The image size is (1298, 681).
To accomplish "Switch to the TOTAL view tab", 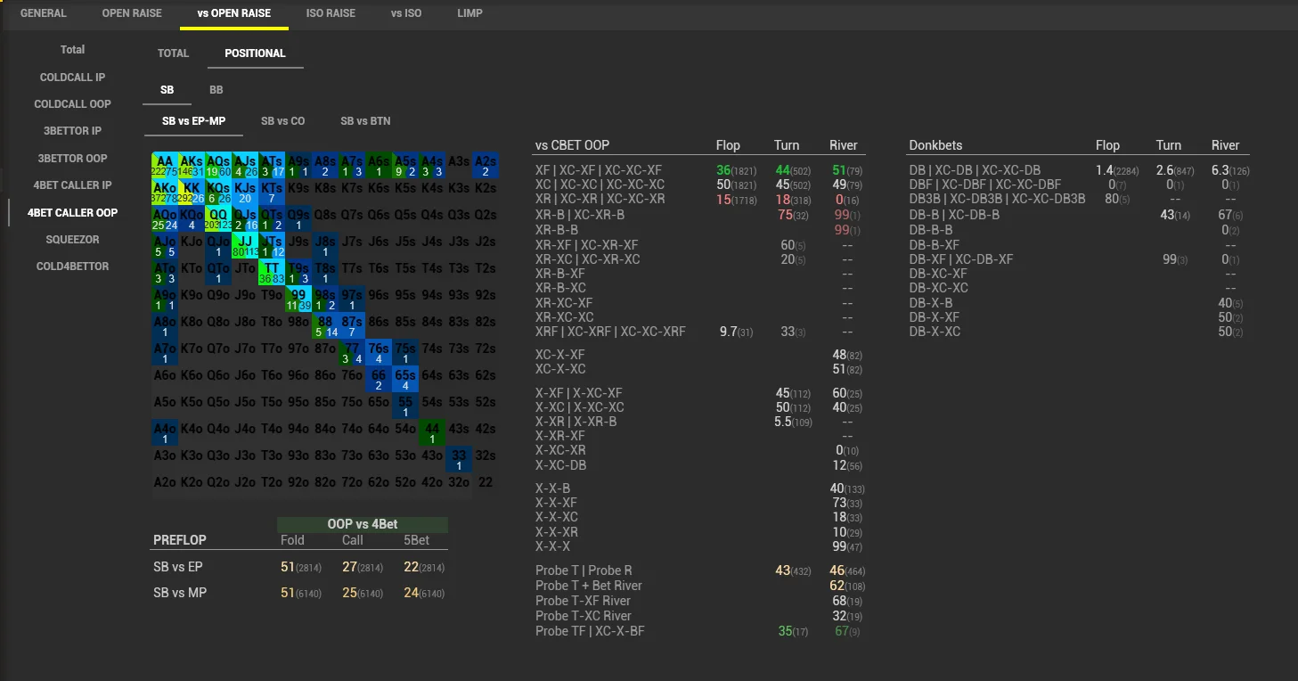I will pos(173,53).
